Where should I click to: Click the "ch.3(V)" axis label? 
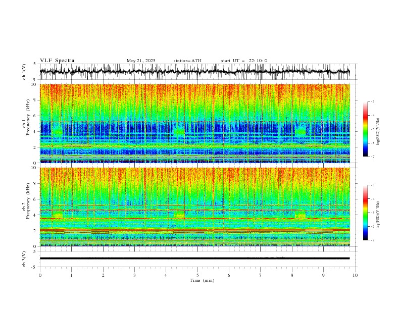point(24,259)
